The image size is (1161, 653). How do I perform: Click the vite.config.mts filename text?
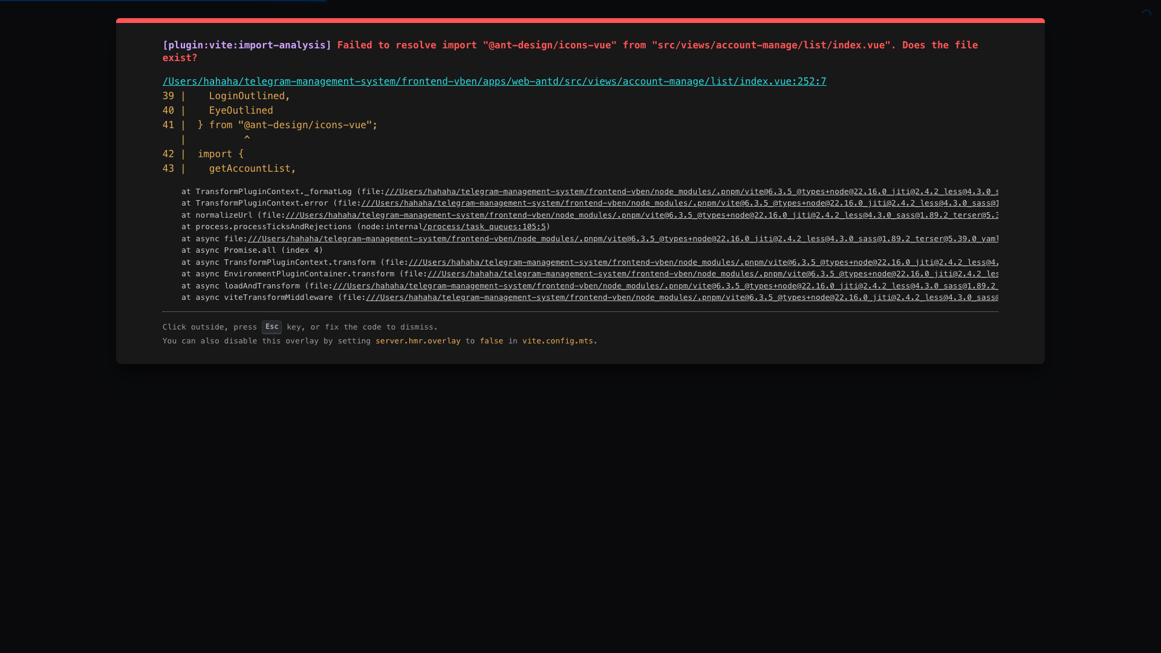click(558, 341)
